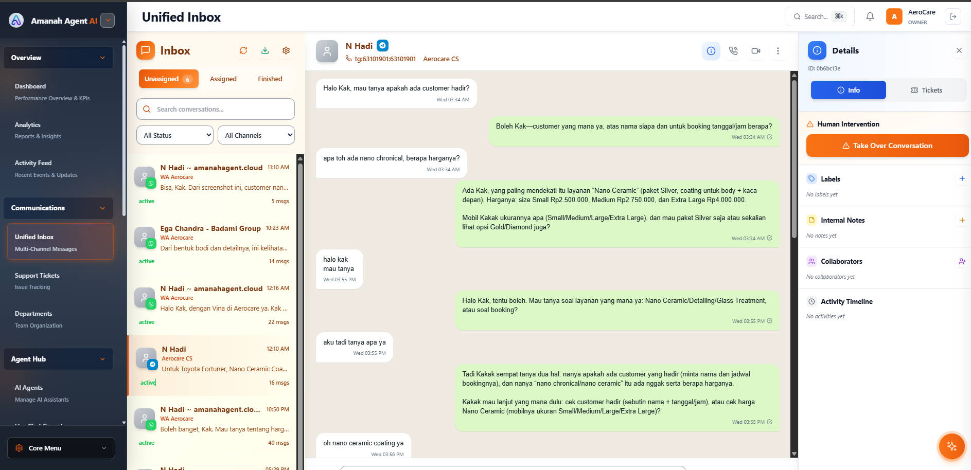Open the inbox export download icon
Image resolution: width=971 pixels, height=470 pixels.
[x=264, y=50]
